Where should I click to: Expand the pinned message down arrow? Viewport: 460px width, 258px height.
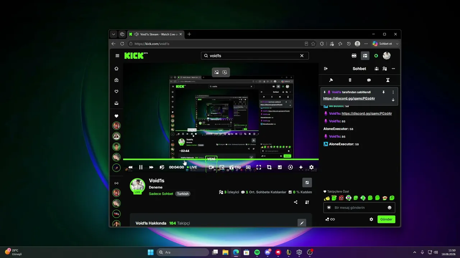point(393,100)
